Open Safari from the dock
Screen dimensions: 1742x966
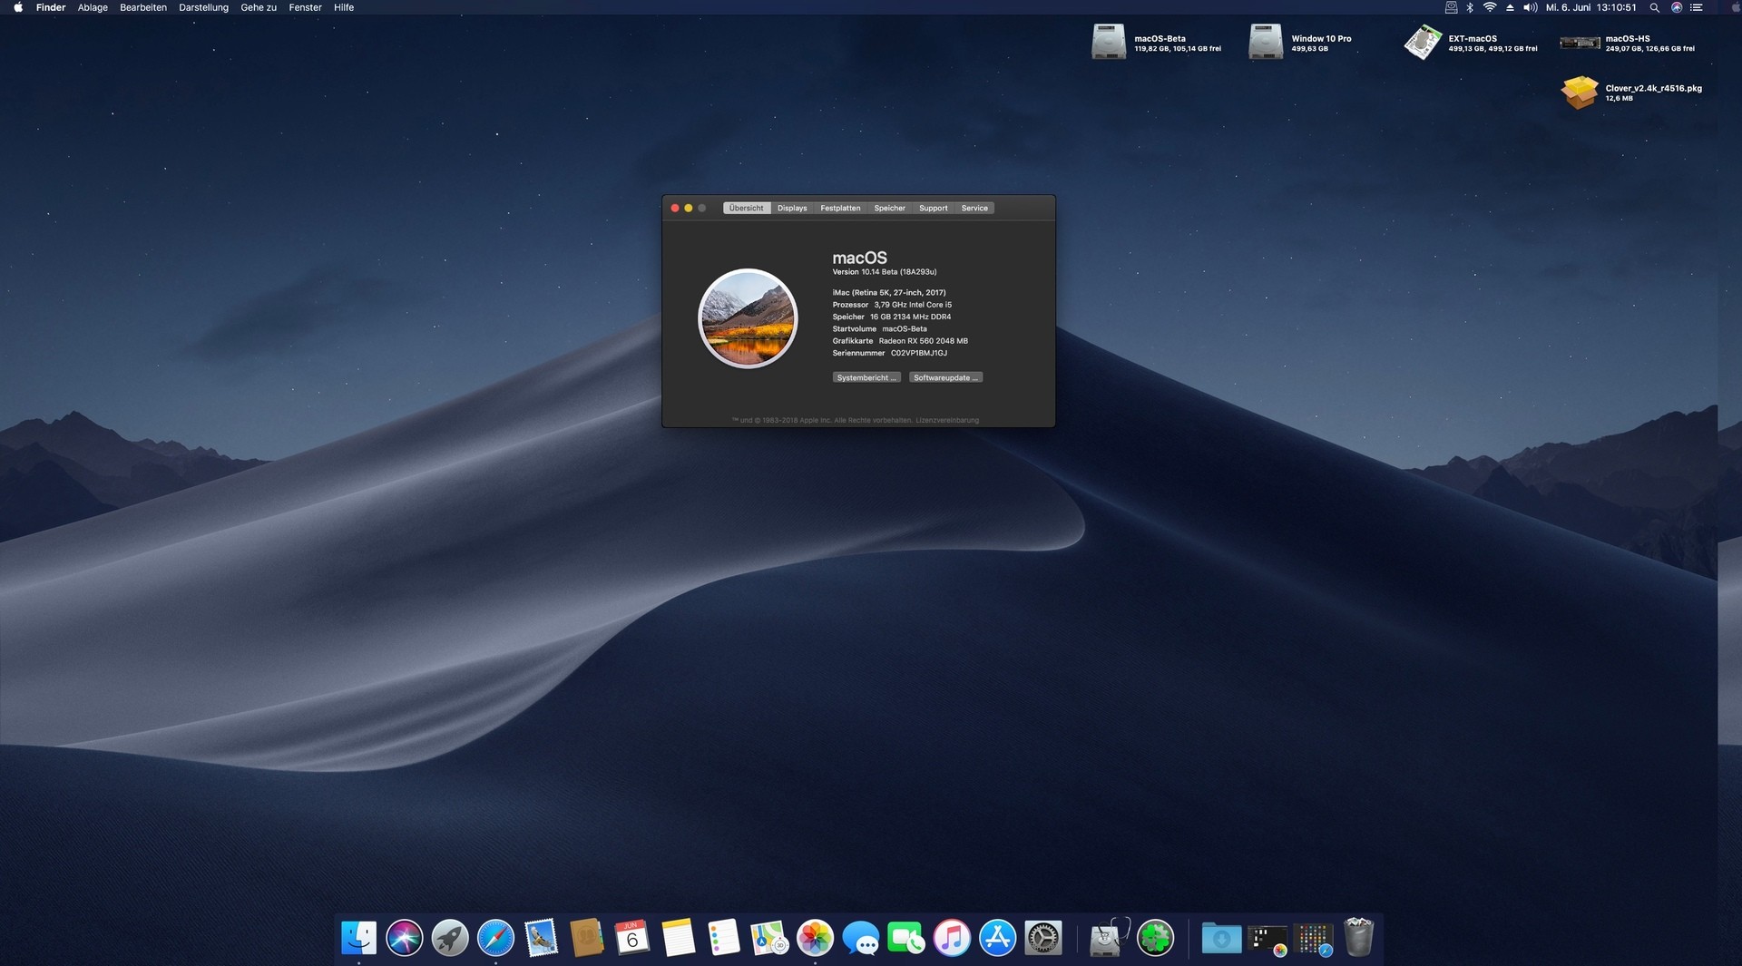coord(495,938)
